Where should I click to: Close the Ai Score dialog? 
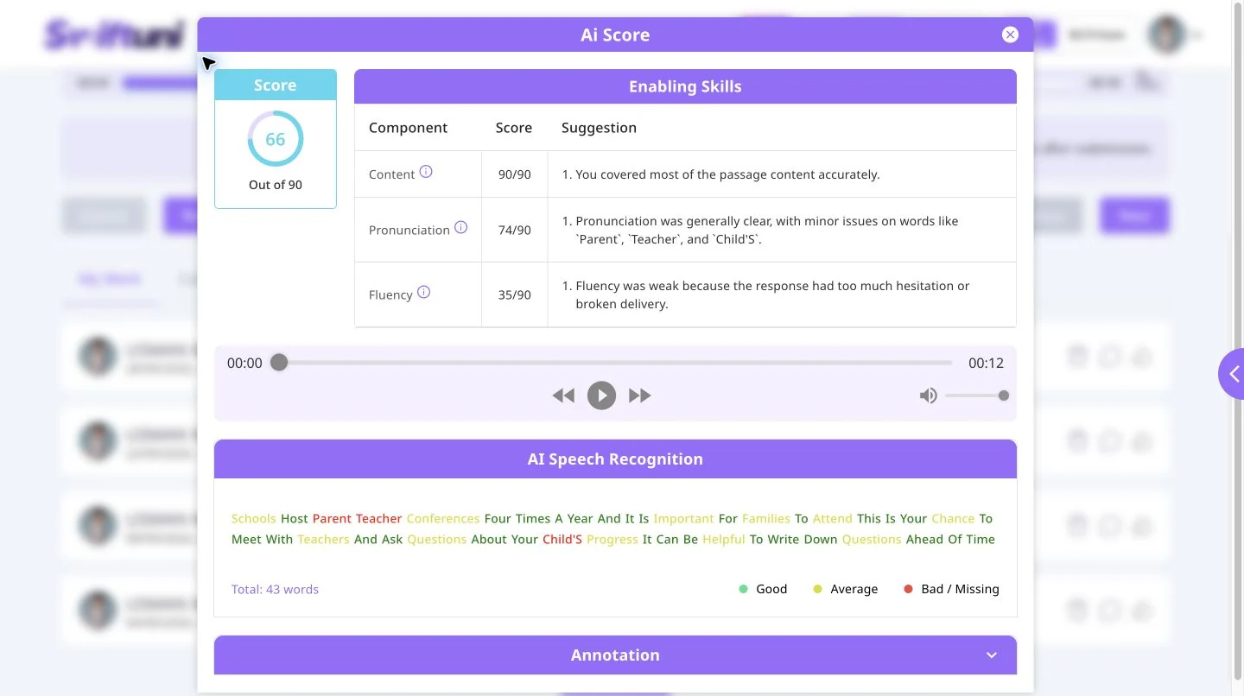[1010, 35]
